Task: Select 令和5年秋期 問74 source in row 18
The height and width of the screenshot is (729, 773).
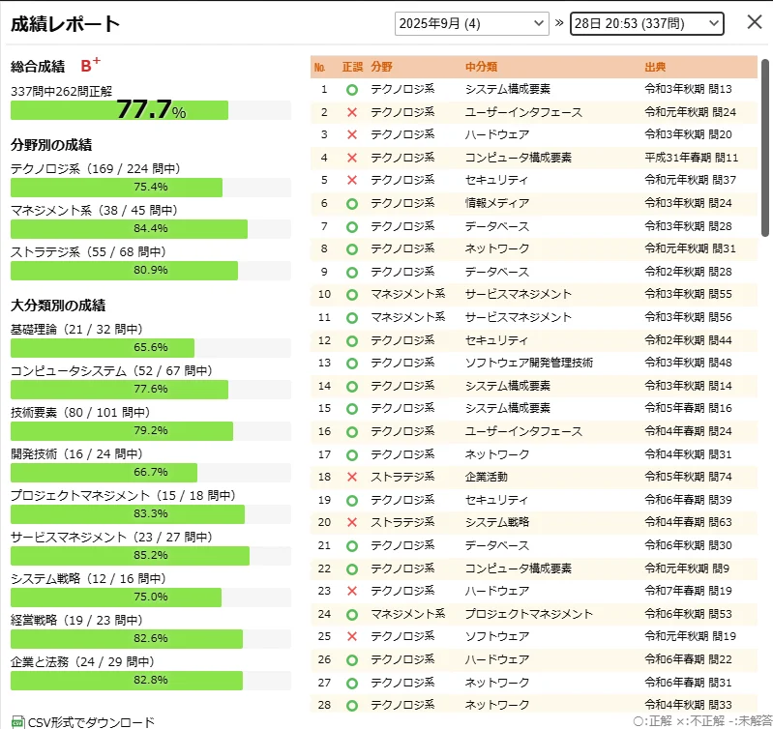Action: (688, 477)
